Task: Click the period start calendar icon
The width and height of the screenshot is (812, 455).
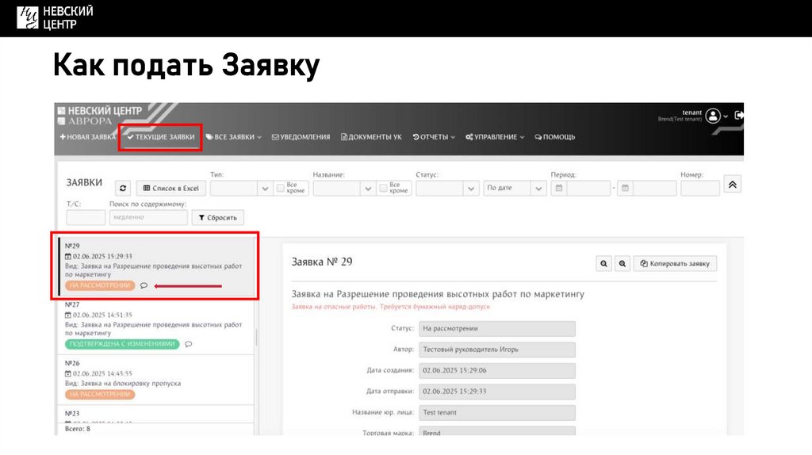Action: [x=559, y=188]
